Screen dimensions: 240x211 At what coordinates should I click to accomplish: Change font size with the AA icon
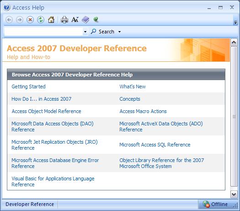pos(75,20)
